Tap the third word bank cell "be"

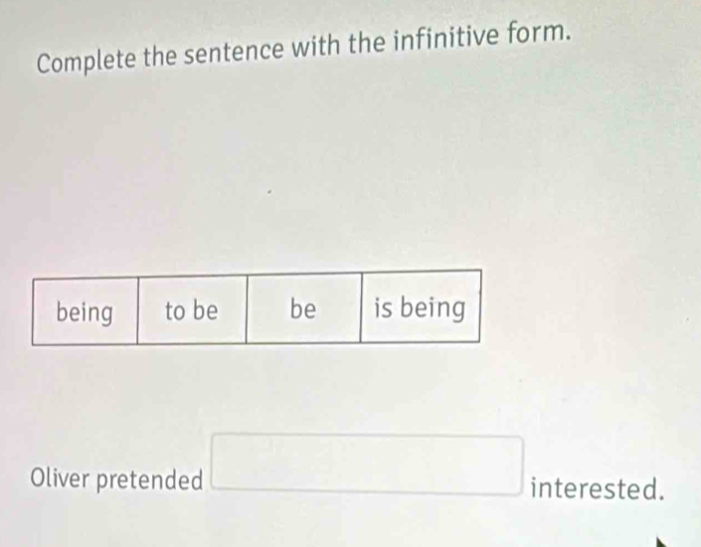pyautogui.click(x=302, y=309)
